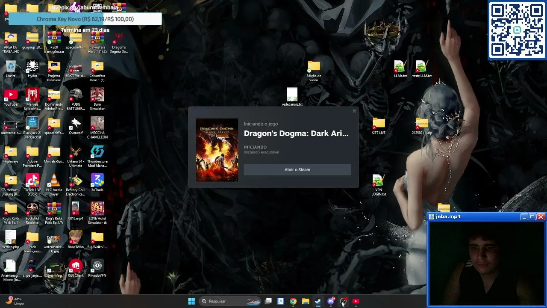Click the QR code overlay image
This screenshot has height=308, width=547.
click(x=518, y=30)
